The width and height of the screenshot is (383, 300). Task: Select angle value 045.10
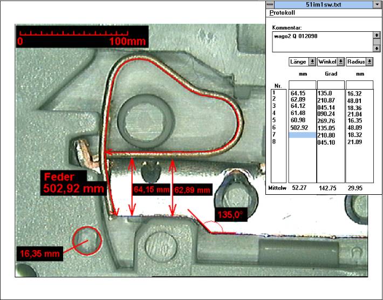(326, 142)
